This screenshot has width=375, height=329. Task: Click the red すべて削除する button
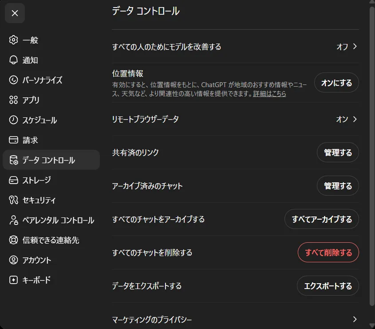pos(328,253)
